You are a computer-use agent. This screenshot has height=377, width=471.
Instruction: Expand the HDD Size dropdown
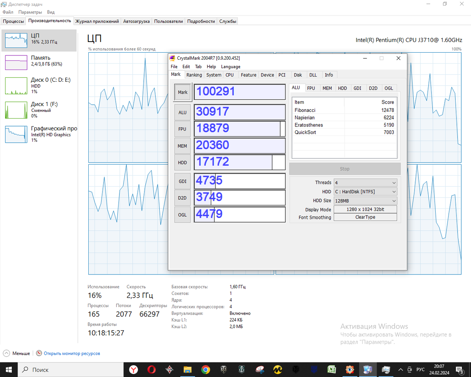pos(365,201)
